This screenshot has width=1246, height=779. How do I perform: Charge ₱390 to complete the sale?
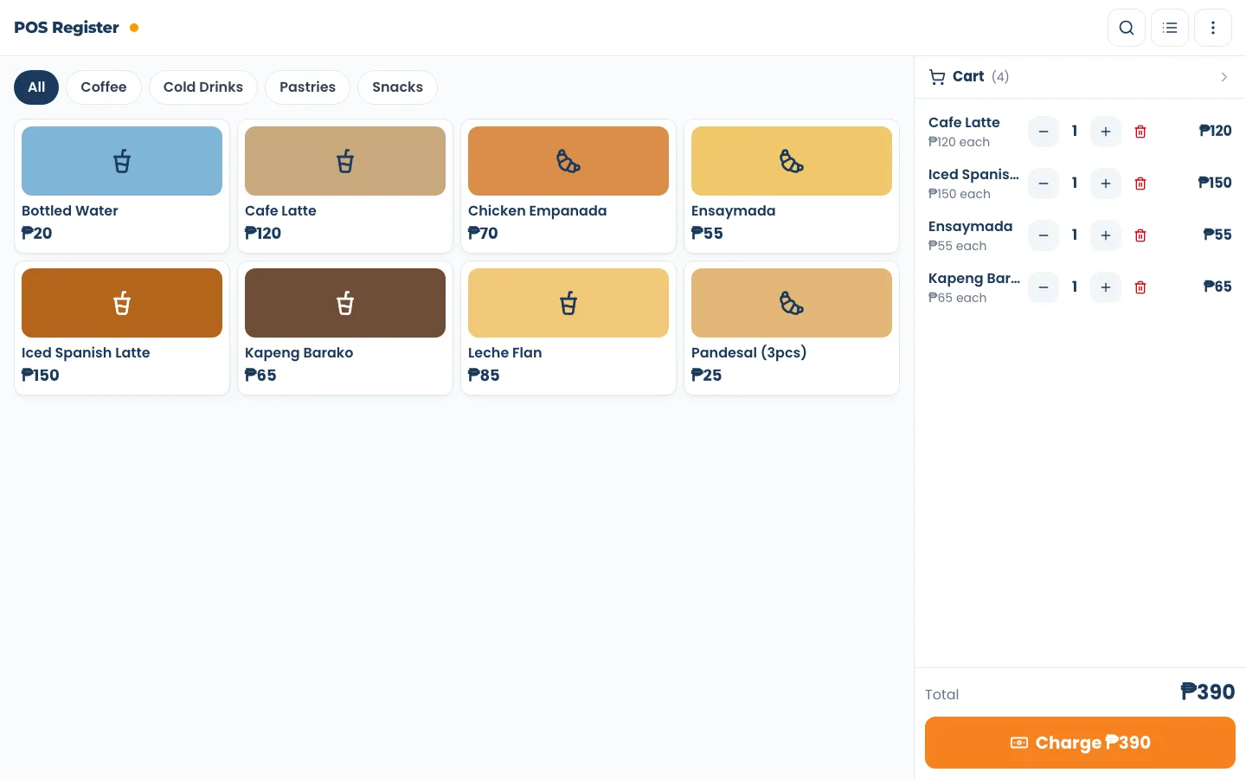[x=1080, y=743]
